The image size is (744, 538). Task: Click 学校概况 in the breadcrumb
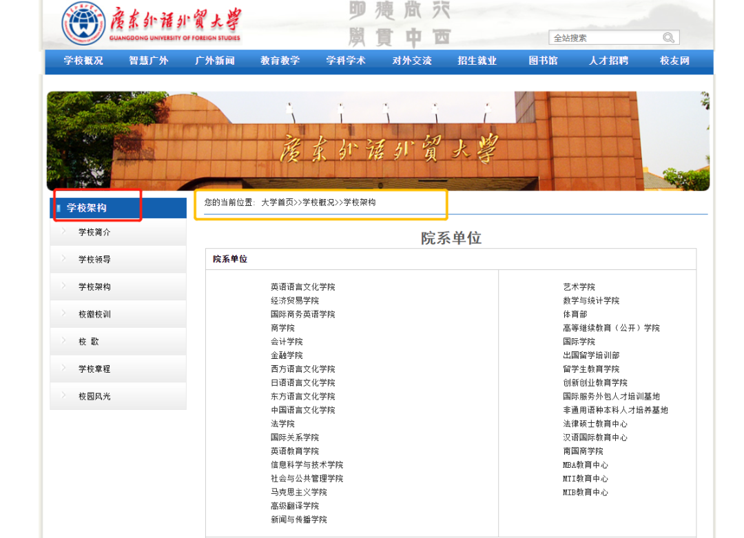pyautogui.click(x=318, y=203)
